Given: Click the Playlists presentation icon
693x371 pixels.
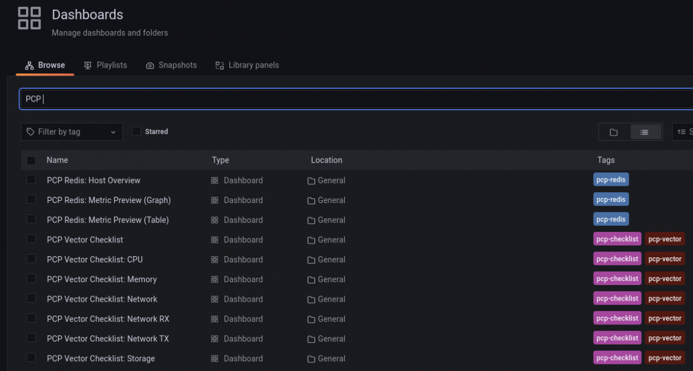Looking at the screenshot, I should click(x=88, y=65).
